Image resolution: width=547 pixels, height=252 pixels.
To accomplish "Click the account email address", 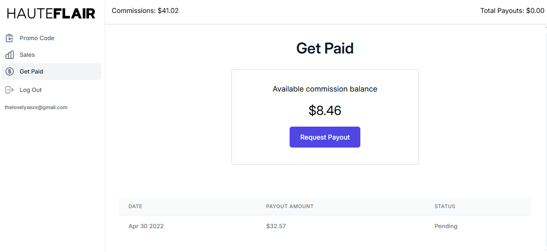I will tap(36, 107).
